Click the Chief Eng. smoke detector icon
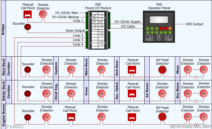 click(x=71, y=93)
